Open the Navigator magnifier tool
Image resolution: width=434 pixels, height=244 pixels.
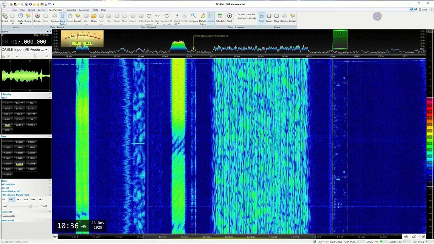194,17
